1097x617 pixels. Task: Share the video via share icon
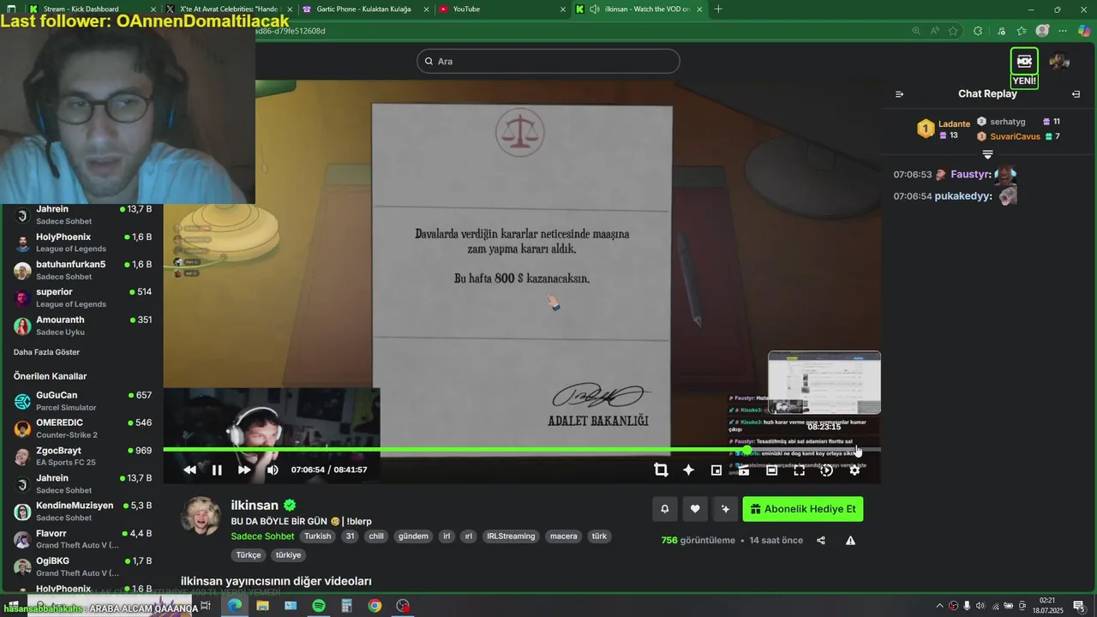[821, 541]
